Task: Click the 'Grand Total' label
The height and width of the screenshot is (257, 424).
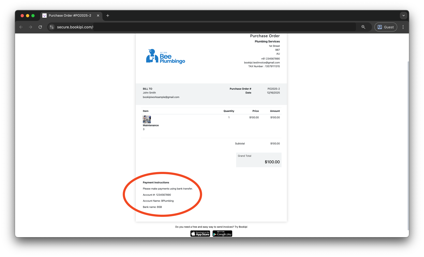Action: 244,156
